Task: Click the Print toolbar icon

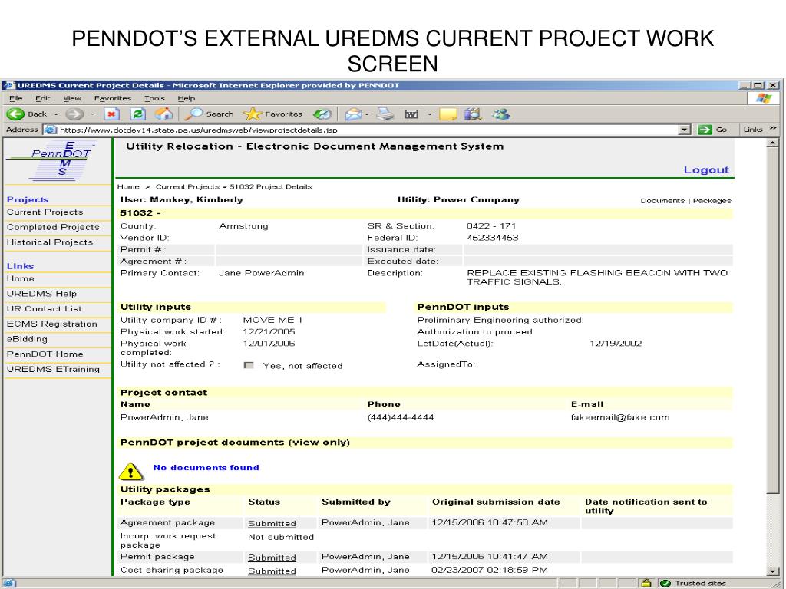Action: (x=385, y=114)
